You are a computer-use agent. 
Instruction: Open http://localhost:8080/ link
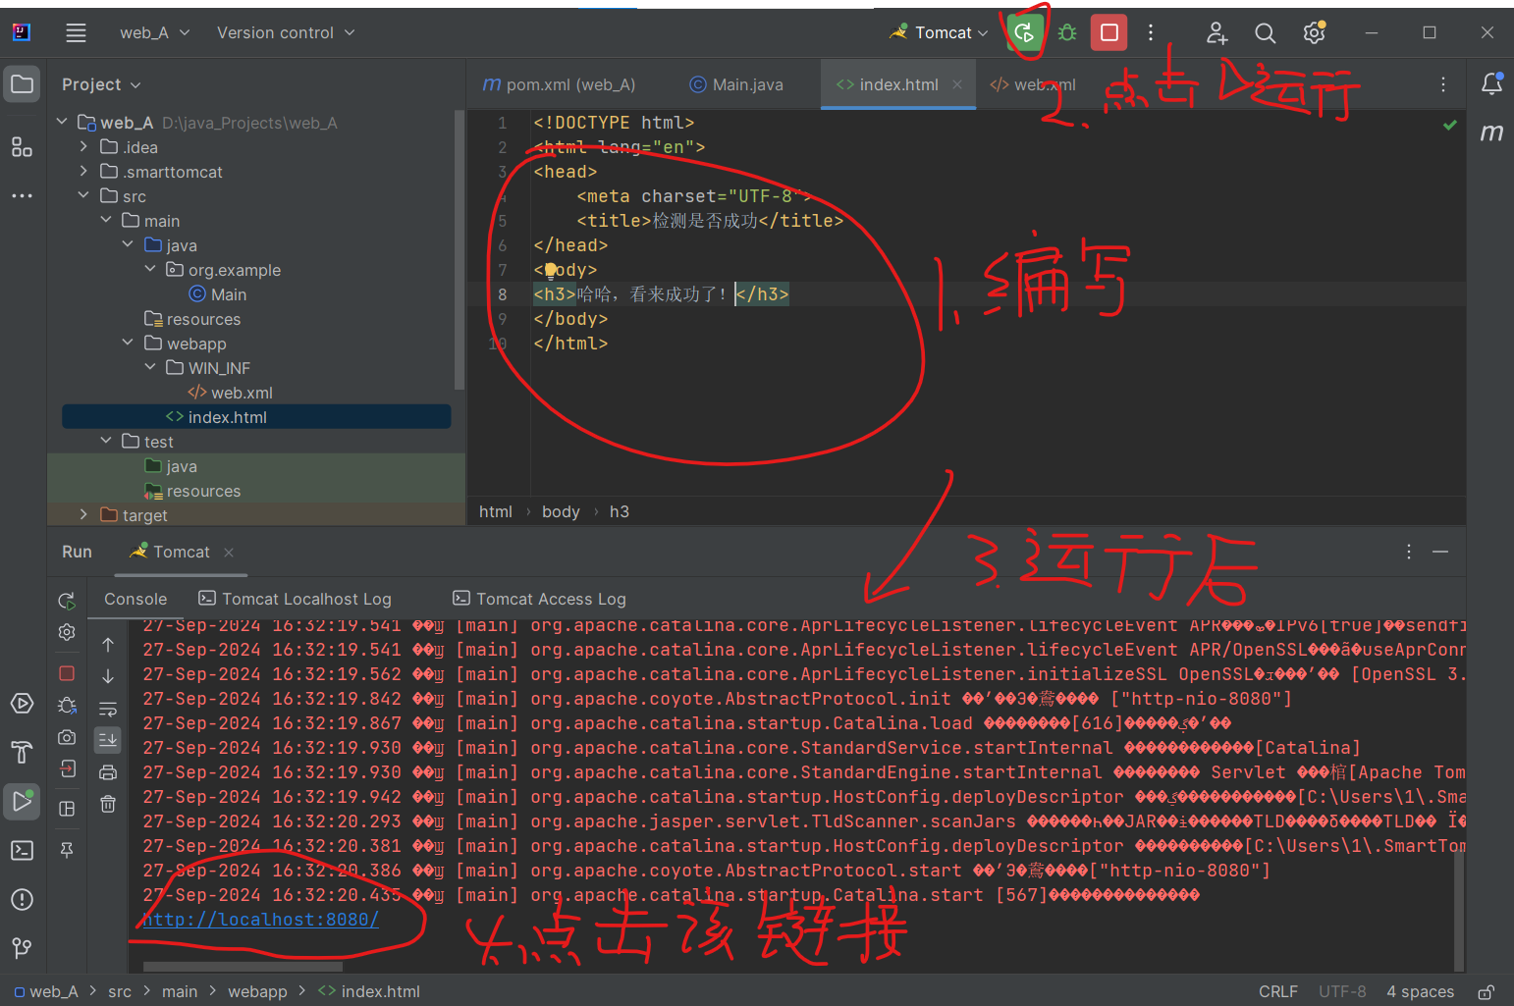pyautogui.click(x=260, y=920)
